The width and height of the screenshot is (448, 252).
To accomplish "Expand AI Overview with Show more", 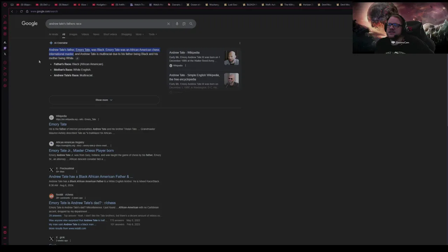I will click(104, 100).
